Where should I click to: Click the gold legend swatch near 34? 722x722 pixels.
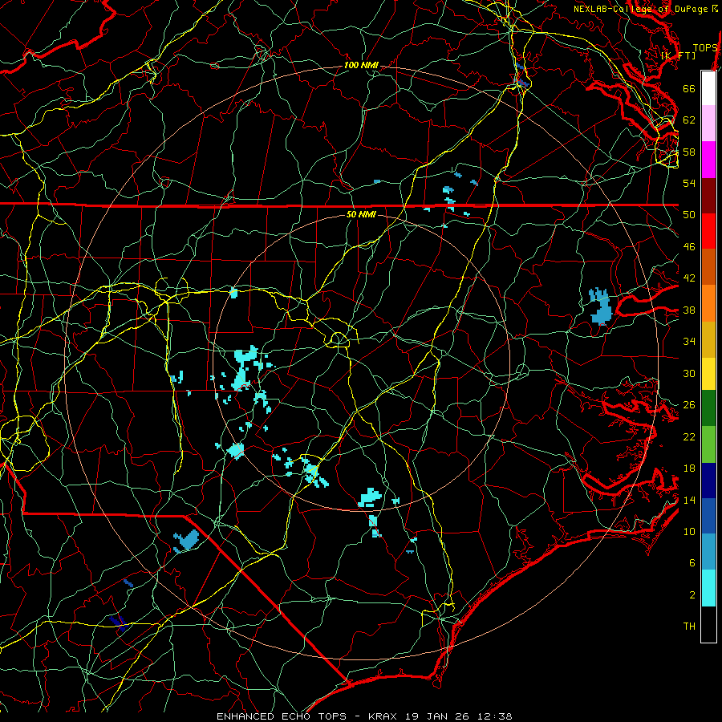tap(708, 340)
